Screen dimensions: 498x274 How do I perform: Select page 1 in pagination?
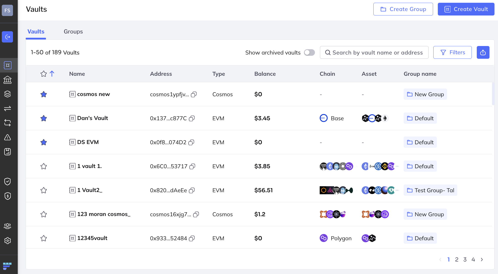pyautogui.click(x=449, y=259)
